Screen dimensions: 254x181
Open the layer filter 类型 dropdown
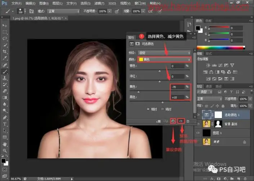click(x=205, y=92)
